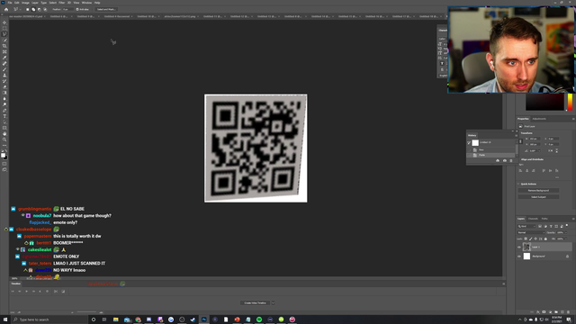Open the layer Opacity dropdown
Viewport: 576px width, 324px height.
click(x=565, y=232)
